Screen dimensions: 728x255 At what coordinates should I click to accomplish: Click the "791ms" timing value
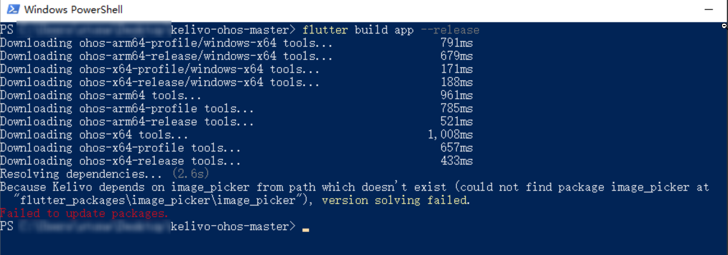tap(456, 43)
